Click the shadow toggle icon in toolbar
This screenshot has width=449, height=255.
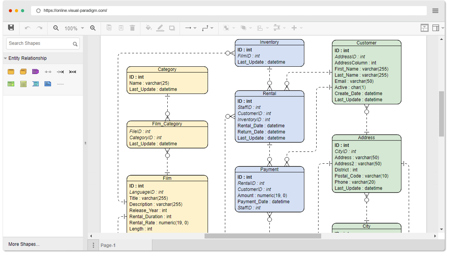tap(172, 28)
